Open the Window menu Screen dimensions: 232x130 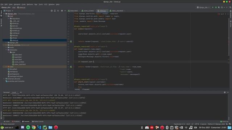tap(51, 4)
